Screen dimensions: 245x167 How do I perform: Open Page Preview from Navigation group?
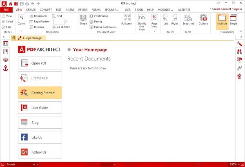(x=40, y=22)
